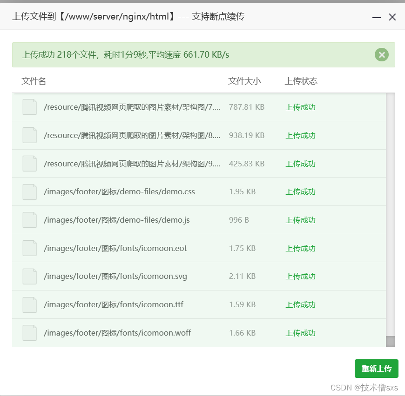The width and height of the screenshot is (405, 396).
Task: Select file name /images/footer/图标/fonts/icomoon.eot
Action: point(115,248)
